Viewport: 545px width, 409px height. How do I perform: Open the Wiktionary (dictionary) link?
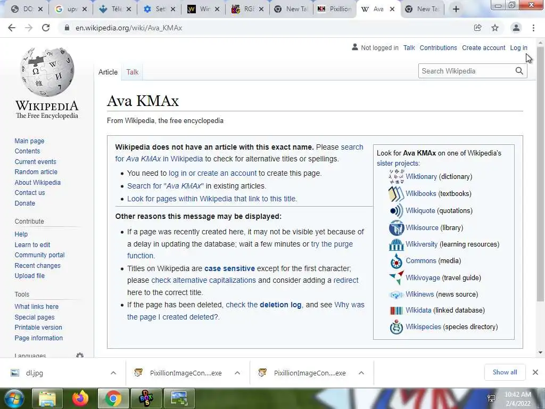[422, 177]
